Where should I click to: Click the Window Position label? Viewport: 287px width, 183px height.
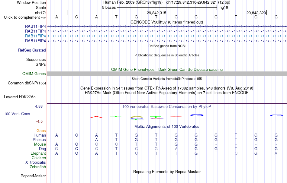point(31,2)
